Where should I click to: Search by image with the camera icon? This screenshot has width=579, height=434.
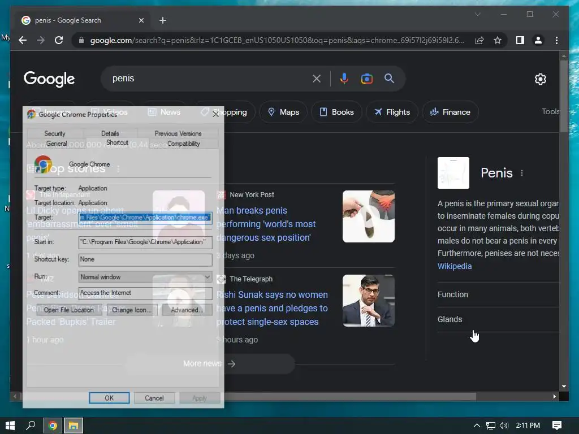(366, 79)
